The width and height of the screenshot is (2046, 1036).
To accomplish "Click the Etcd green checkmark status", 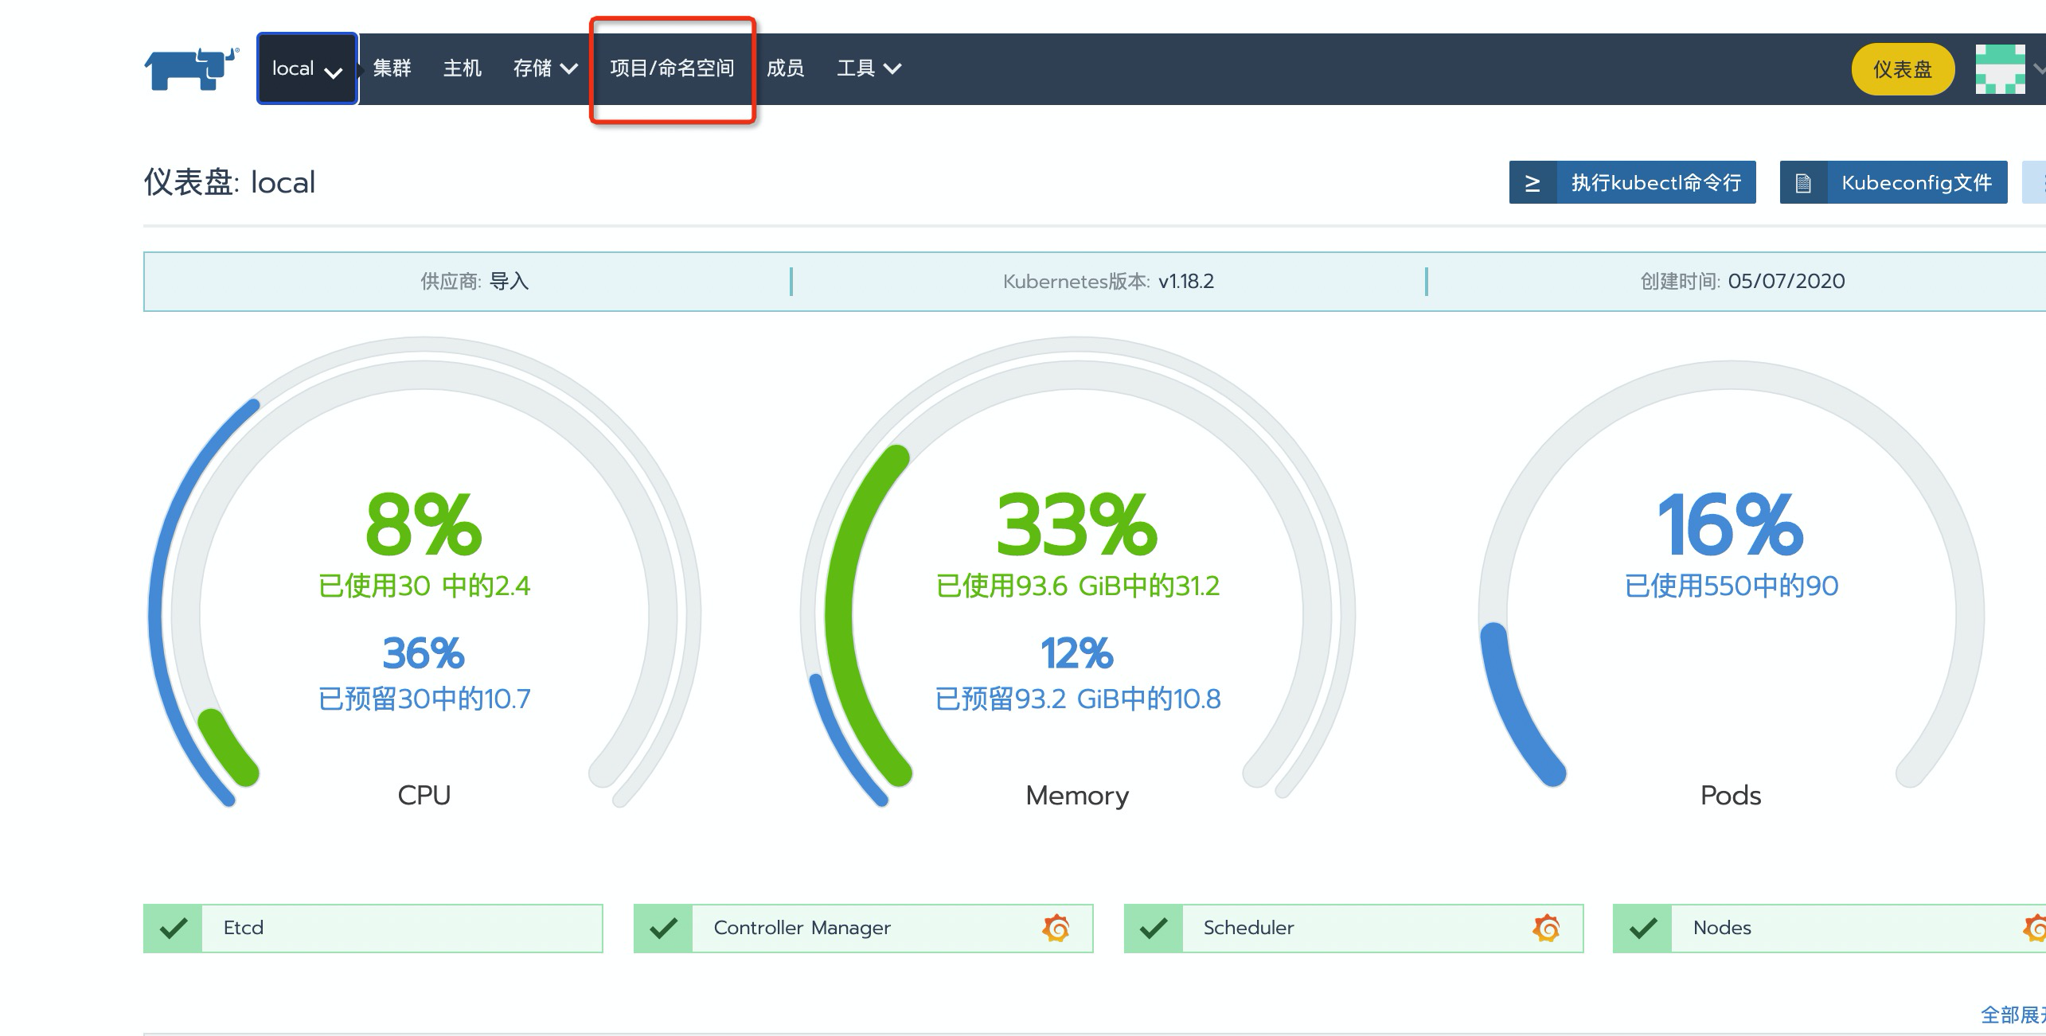I will pyautogui.click(x=173, y=928).
